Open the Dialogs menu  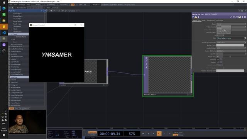tap(22, 5)
